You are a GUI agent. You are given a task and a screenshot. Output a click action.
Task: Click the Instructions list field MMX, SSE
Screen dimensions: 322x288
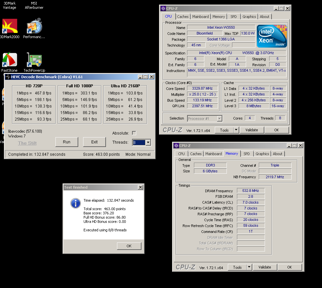(x=237, y=73)
